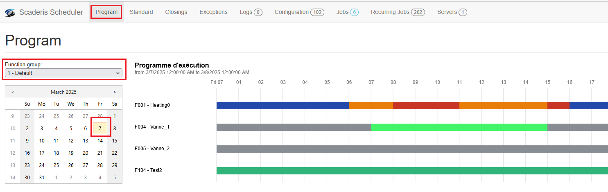608x192 pixels.
Task: Click the 11 hour timeline marker
Action: [459, 82]
